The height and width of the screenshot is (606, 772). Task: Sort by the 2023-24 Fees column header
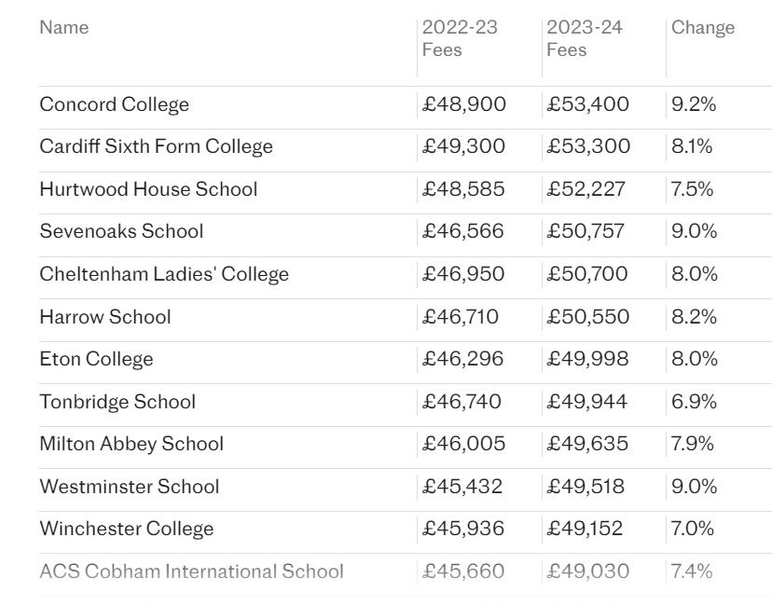[585, 38]
